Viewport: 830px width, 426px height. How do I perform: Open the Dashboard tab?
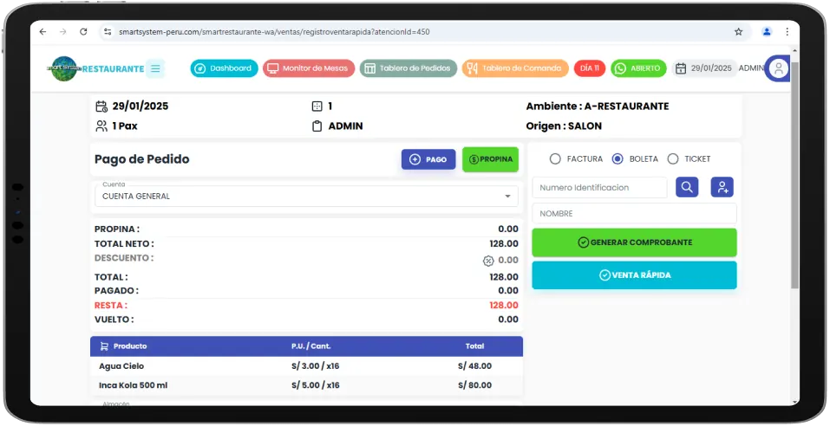tap(224, 68)
